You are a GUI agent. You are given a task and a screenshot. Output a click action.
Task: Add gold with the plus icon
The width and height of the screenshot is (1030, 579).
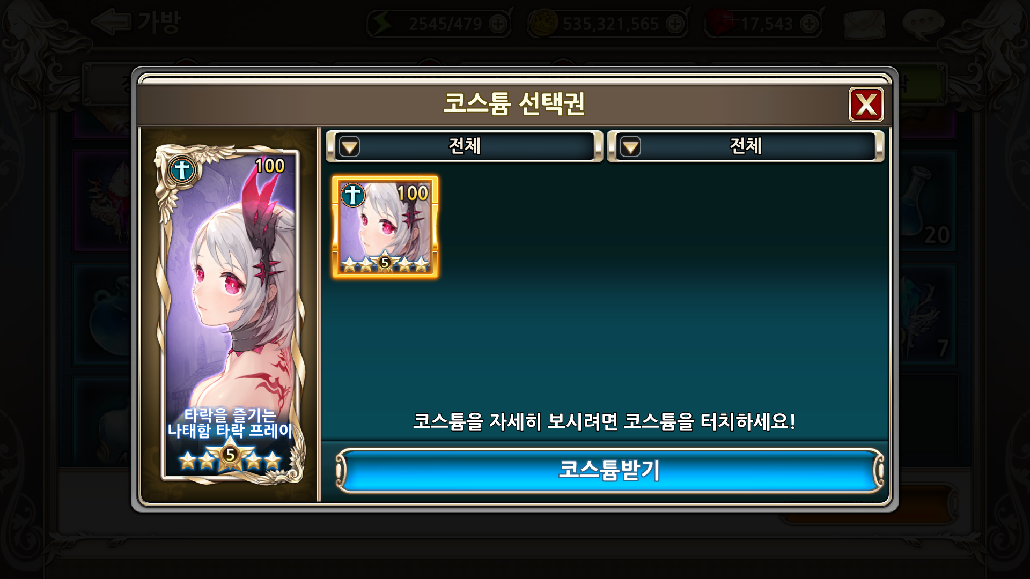674,24
